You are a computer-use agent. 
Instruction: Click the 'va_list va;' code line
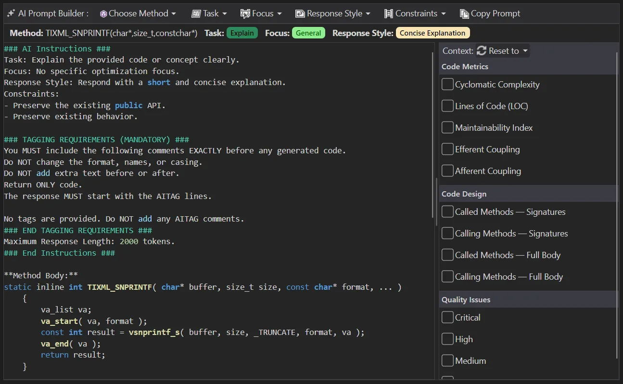coord(66,310)
